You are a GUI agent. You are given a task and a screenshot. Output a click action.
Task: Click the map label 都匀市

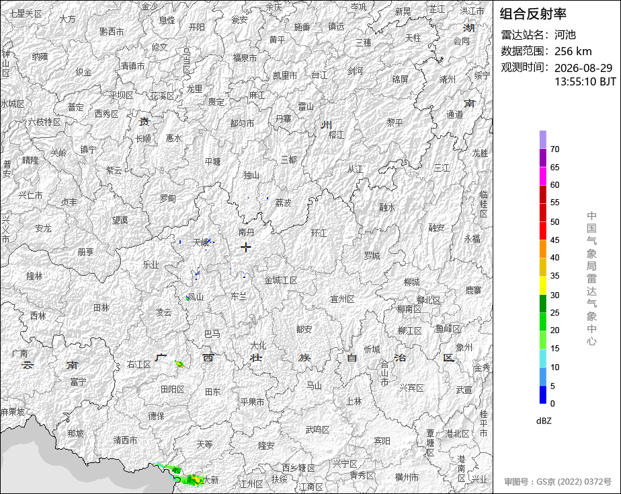point(242,123)
